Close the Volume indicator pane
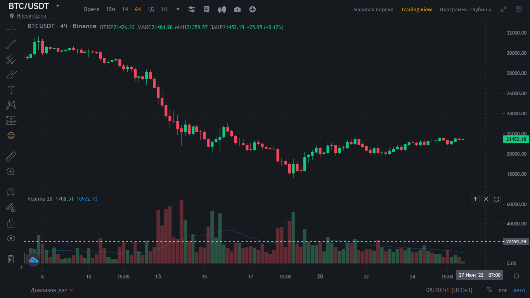Screen dimensions: 530x298 (486, 199)
